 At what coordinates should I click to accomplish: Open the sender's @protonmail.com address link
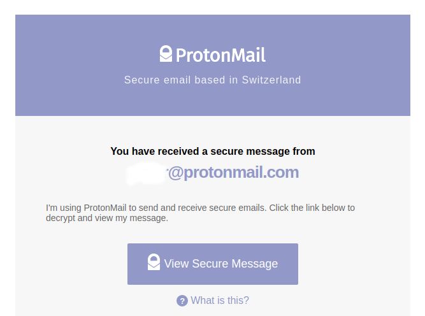(213, 172)
